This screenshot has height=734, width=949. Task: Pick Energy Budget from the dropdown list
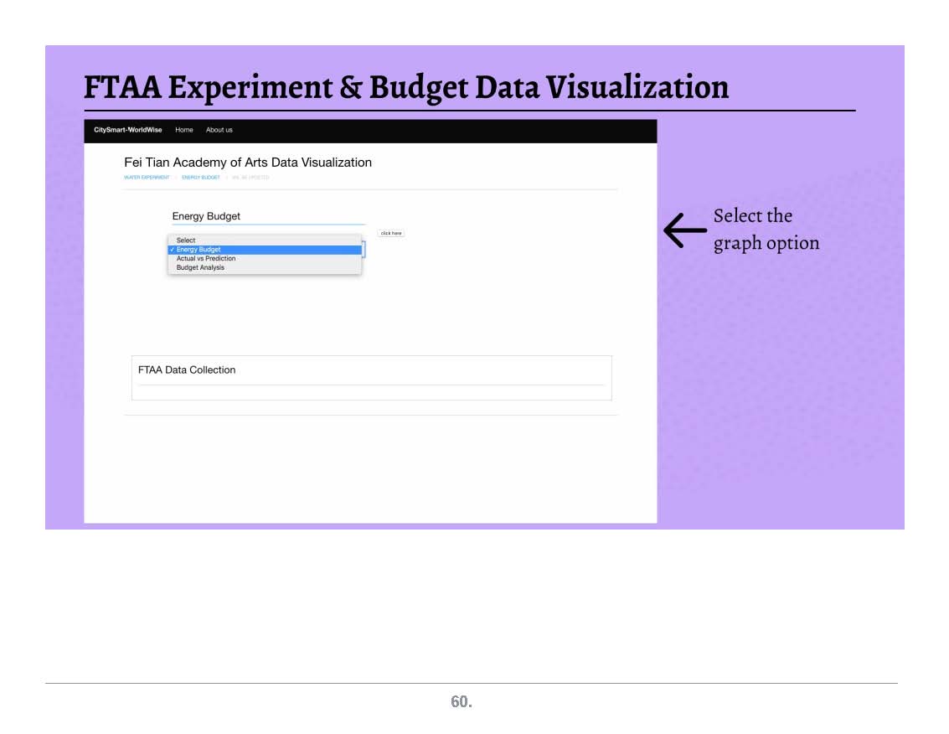click(199, 250)
